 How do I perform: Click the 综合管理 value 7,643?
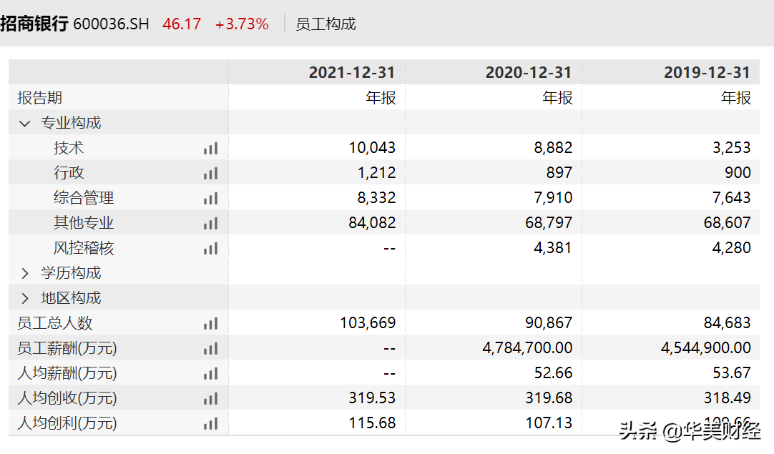click(732, 198)
